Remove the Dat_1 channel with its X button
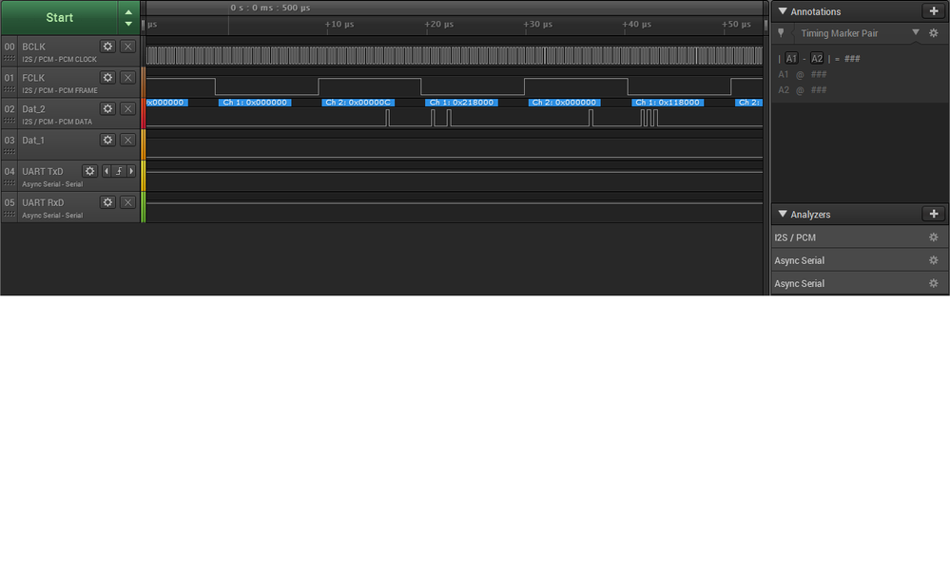This screenshot has height=570, width=950. coord(127,140)
